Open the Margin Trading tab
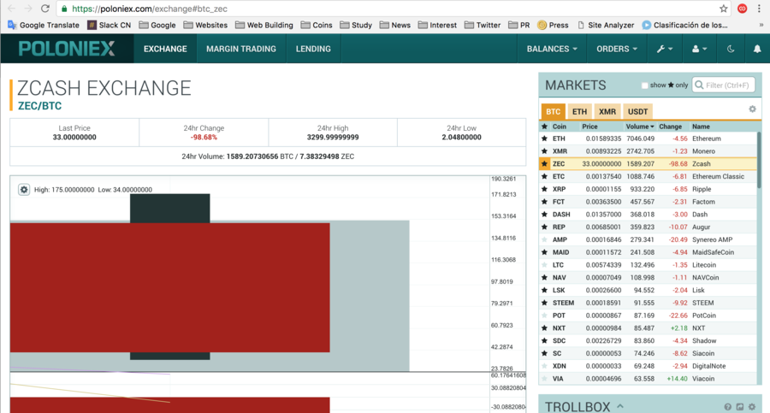The width and height of the screenshot is (770, 413). point(241,49)
